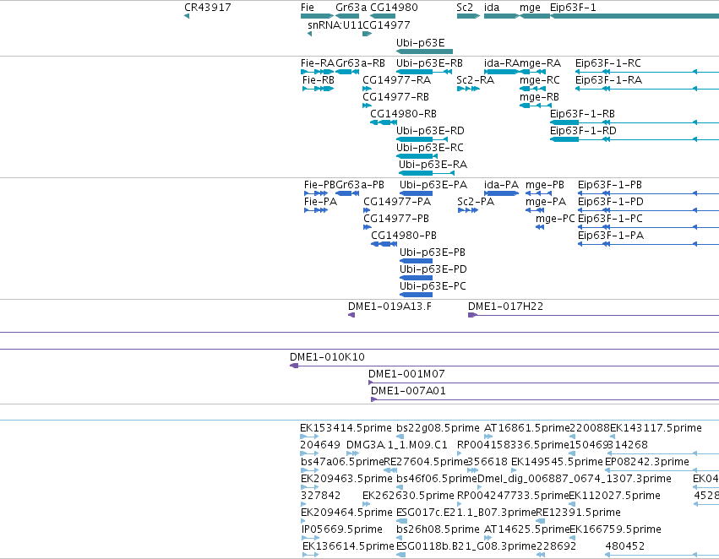The width and height of the screenshot is (719, 559).
Task: Select the CG14977-PB protein label
Action: tap(396, 219)
